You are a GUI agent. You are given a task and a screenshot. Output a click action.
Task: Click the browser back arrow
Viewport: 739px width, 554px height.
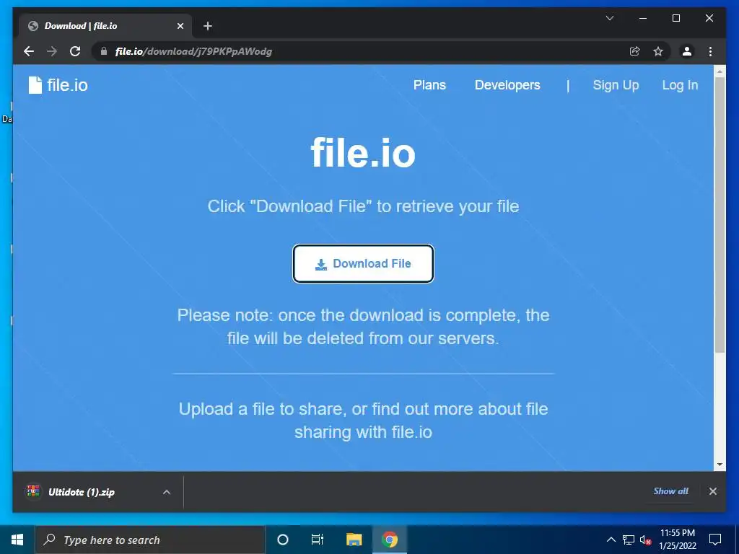point(29,51)
